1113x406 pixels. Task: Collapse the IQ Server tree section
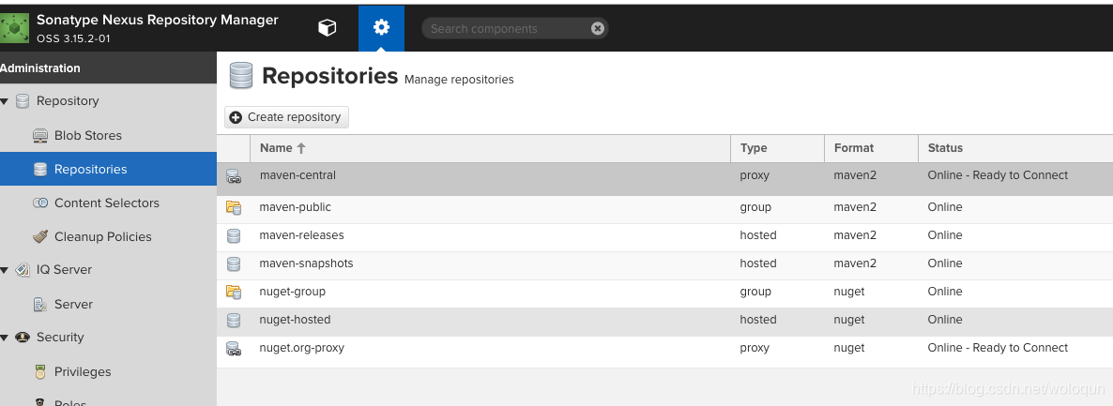click(5, 270)
